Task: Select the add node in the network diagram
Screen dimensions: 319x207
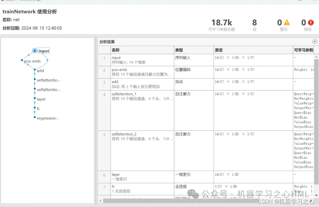Action: tap(40, 71)
